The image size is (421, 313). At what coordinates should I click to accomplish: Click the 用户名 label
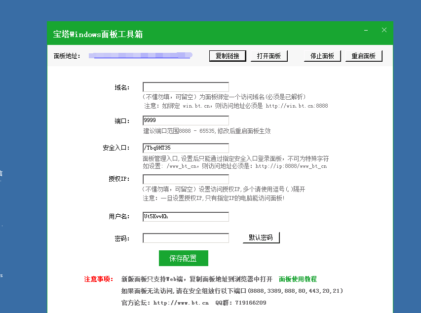coord(119,216)
